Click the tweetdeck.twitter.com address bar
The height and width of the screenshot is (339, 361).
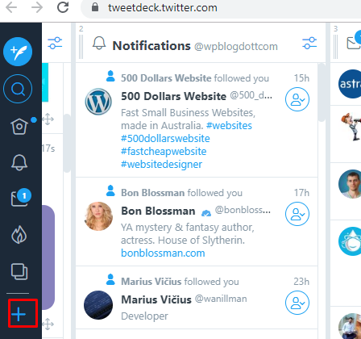(x=221, y=8)
